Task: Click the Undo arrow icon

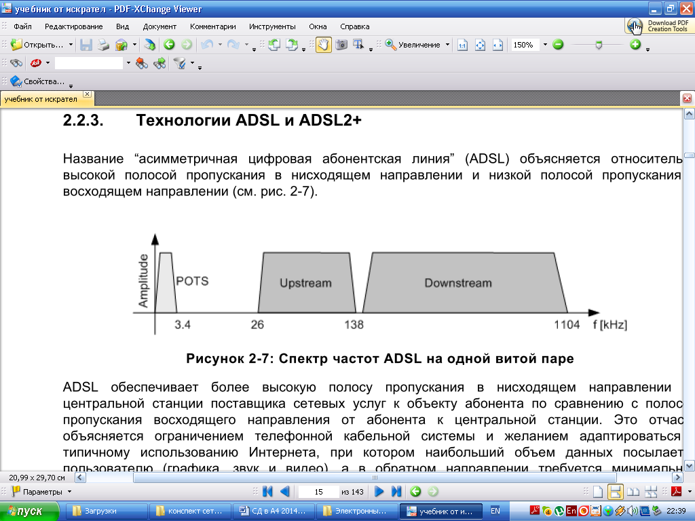Action: point(206,44)
